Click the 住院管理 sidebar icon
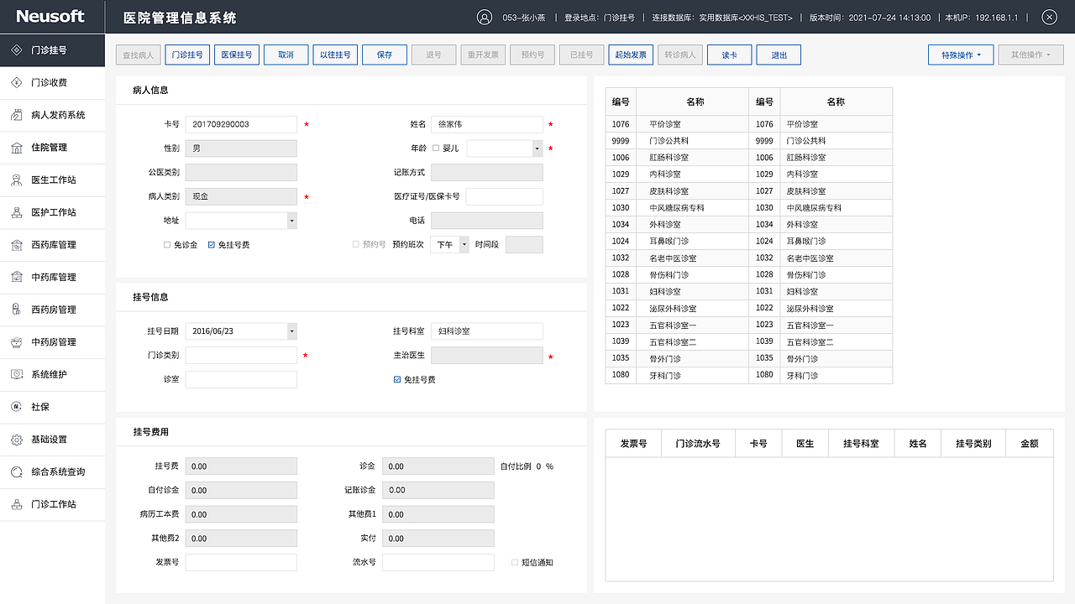 (17, 148)
